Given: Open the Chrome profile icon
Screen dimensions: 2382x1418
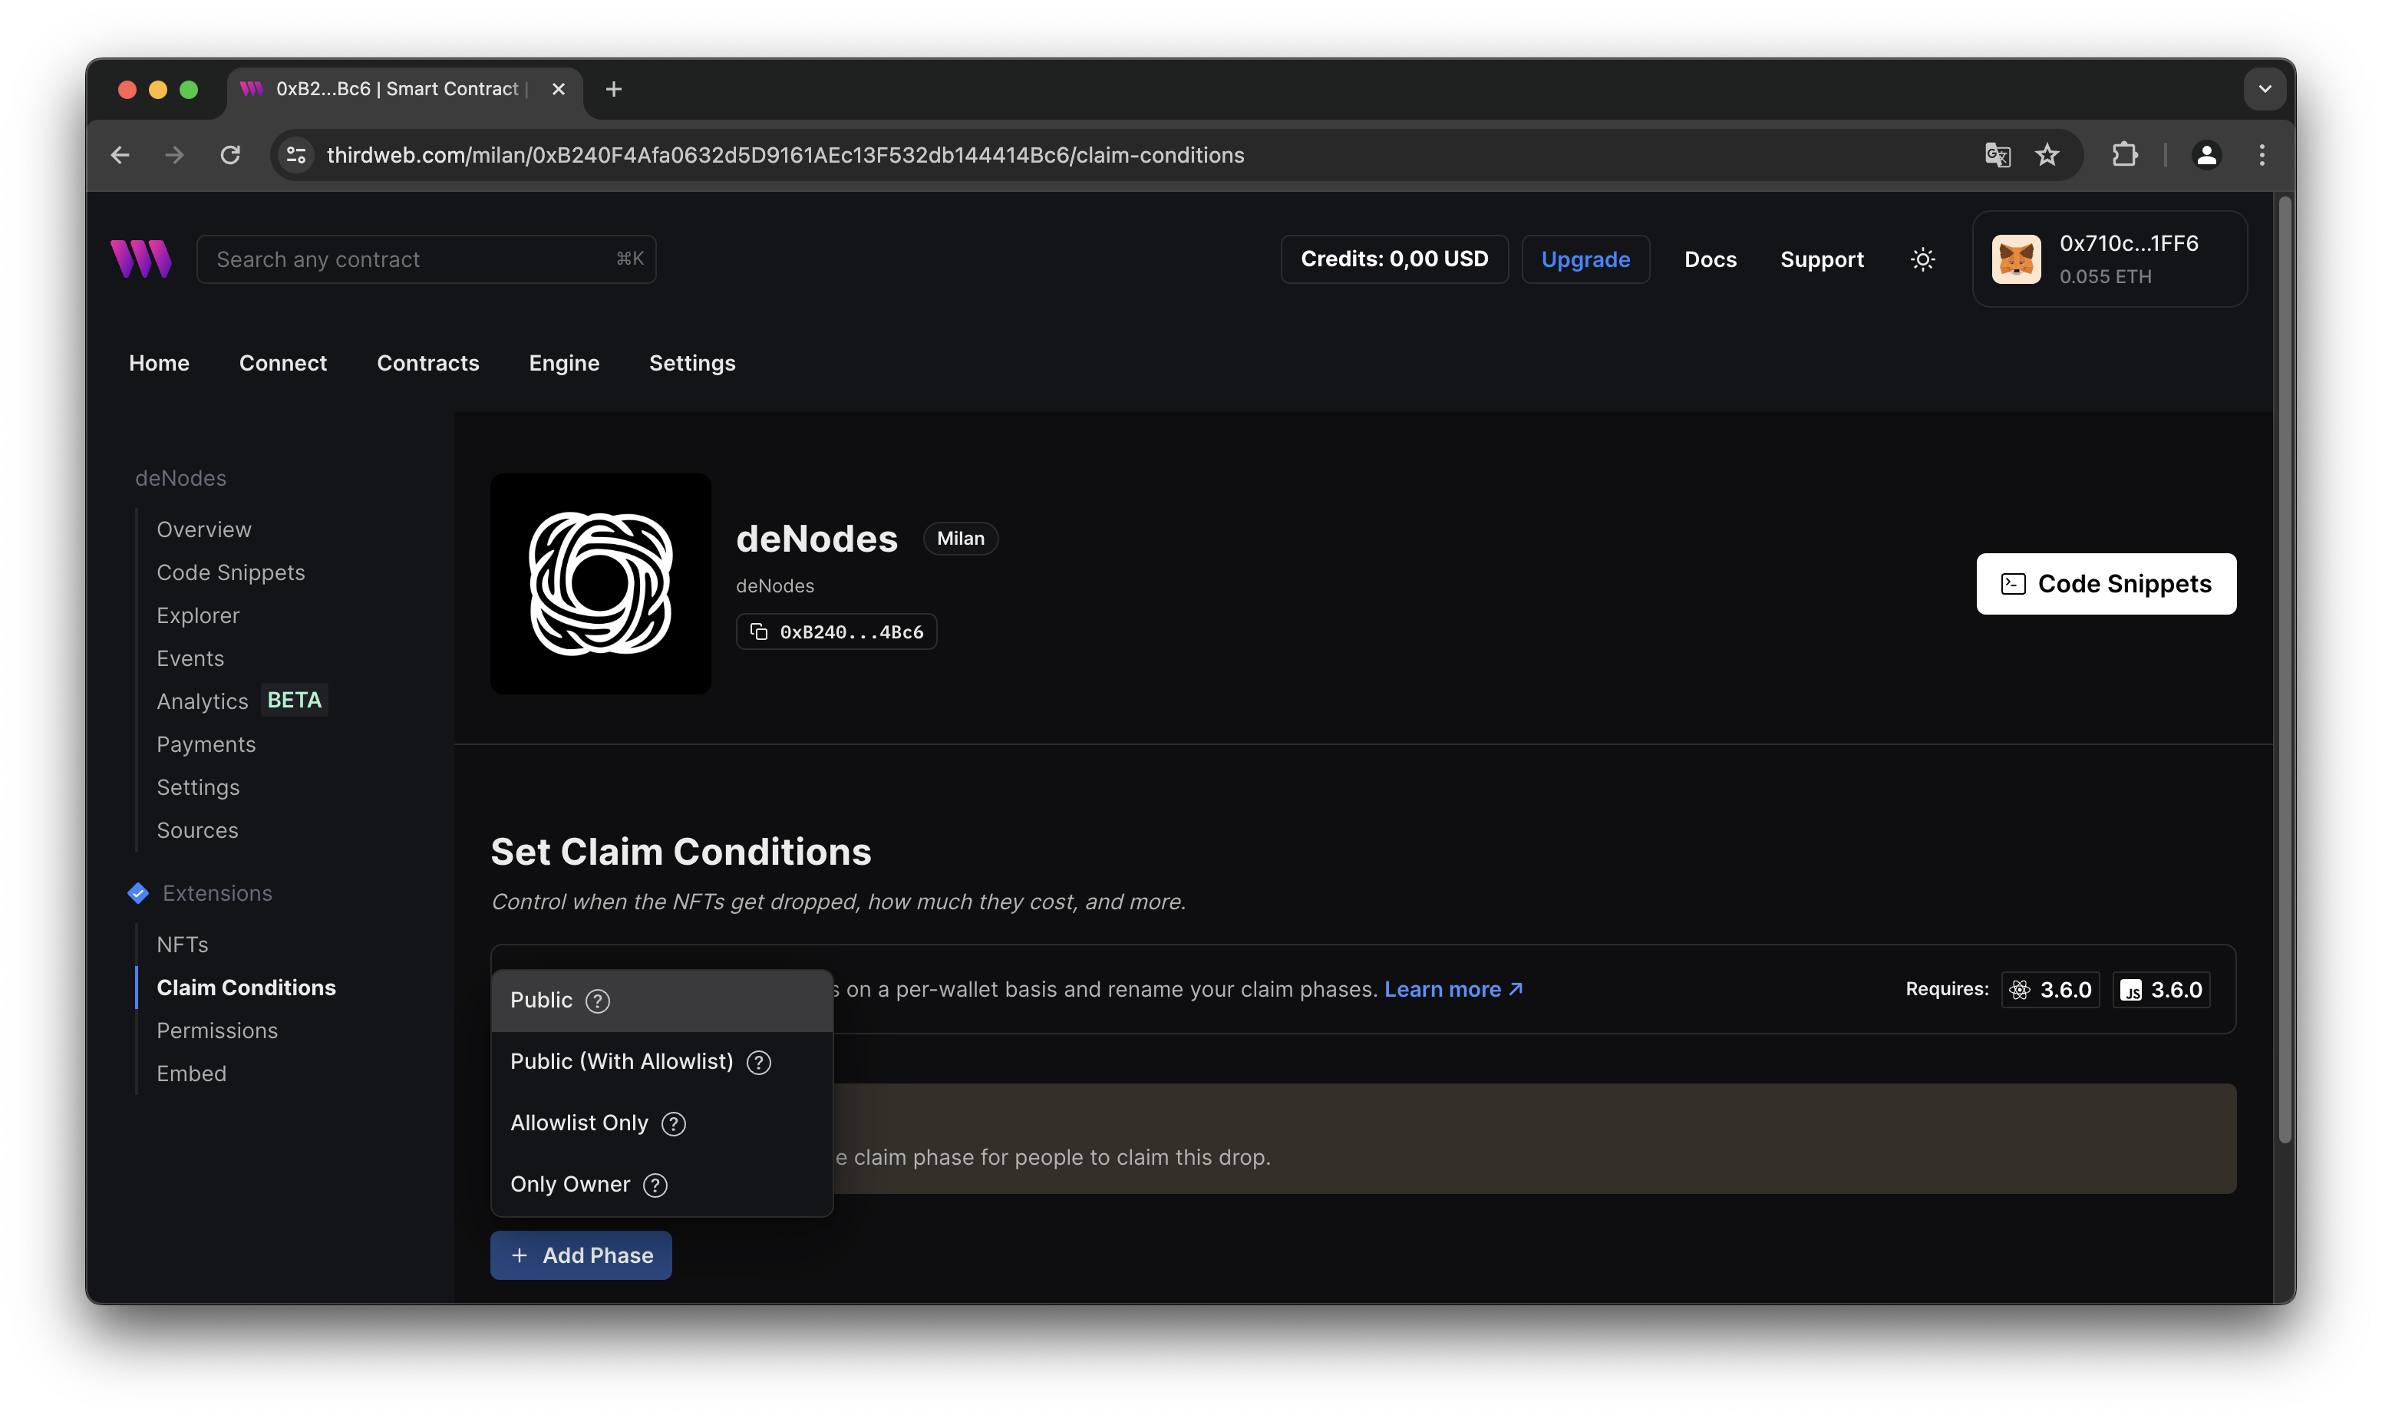Looking at the screenshot, I should (2206, 155).
